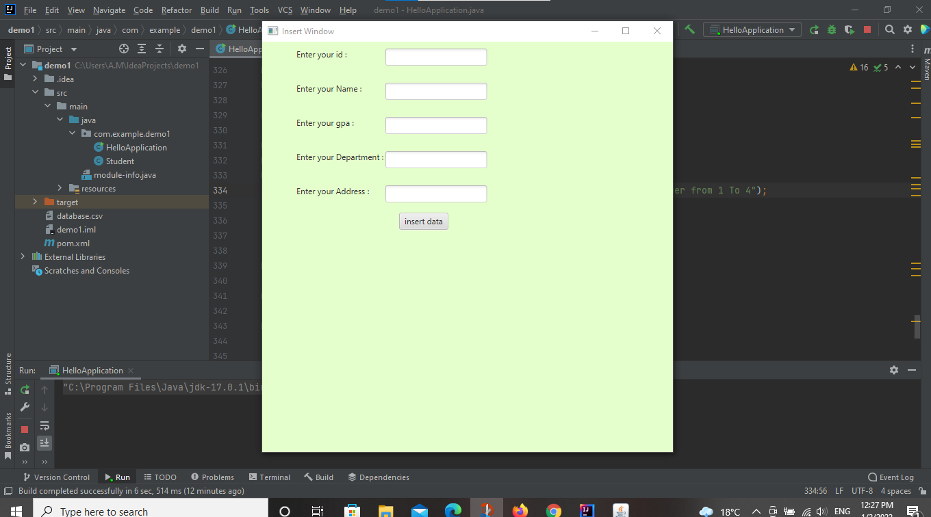Open the Firefox icon in the taskbar

[x=520, y=511]
